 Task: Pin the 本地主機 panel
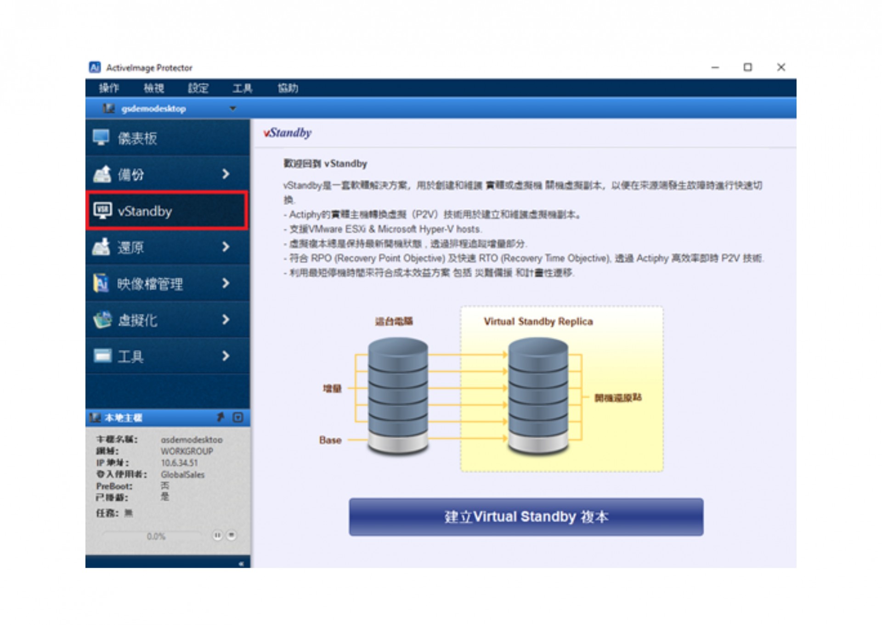220,417
